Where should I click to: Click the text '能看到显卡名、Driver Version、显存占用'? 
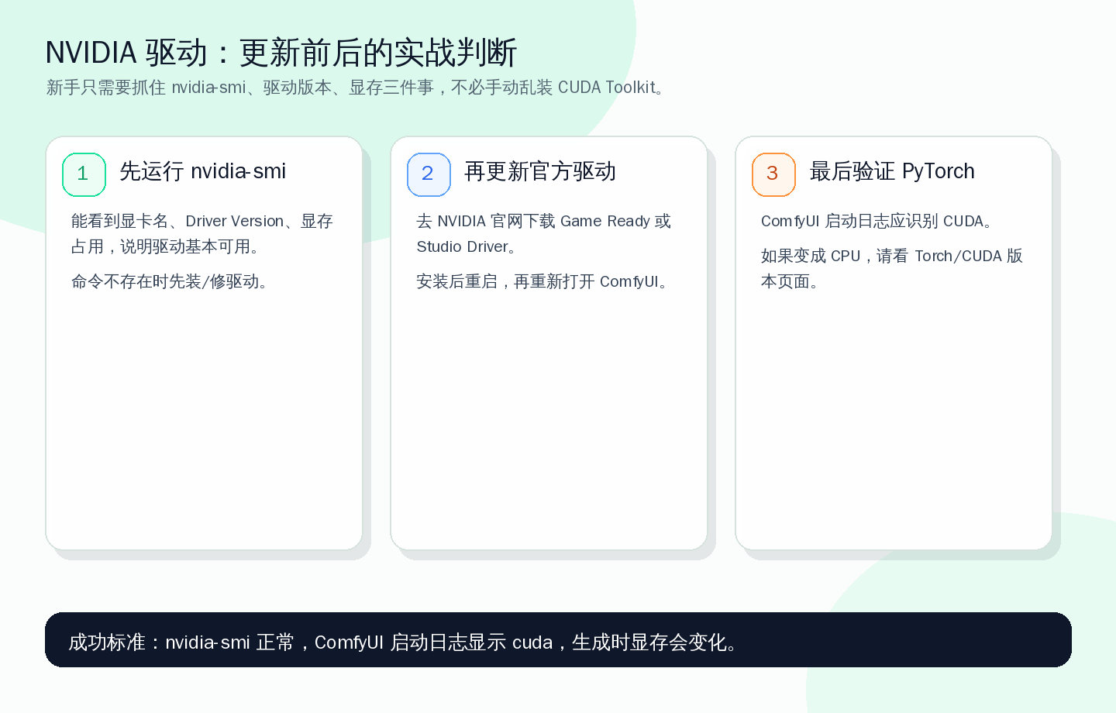202,233
